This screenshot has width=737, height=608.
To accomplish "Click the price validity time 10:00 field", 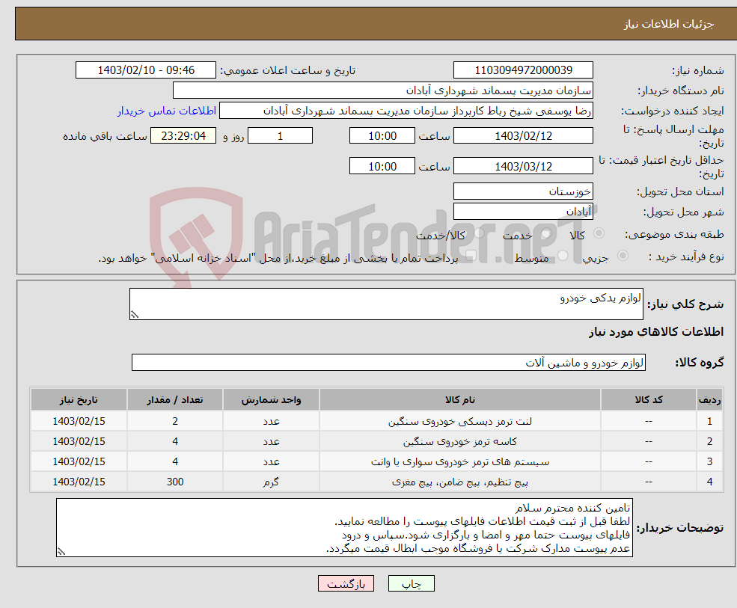I will (382, 166).
